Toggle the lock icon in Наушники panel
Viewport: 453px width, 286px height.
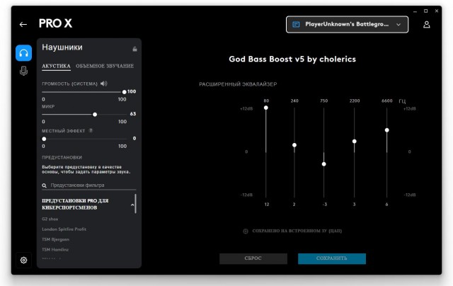tap(134, 49)
